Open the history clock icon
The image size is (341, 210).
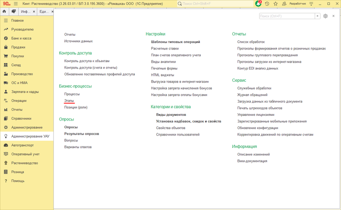pos(267,4)
